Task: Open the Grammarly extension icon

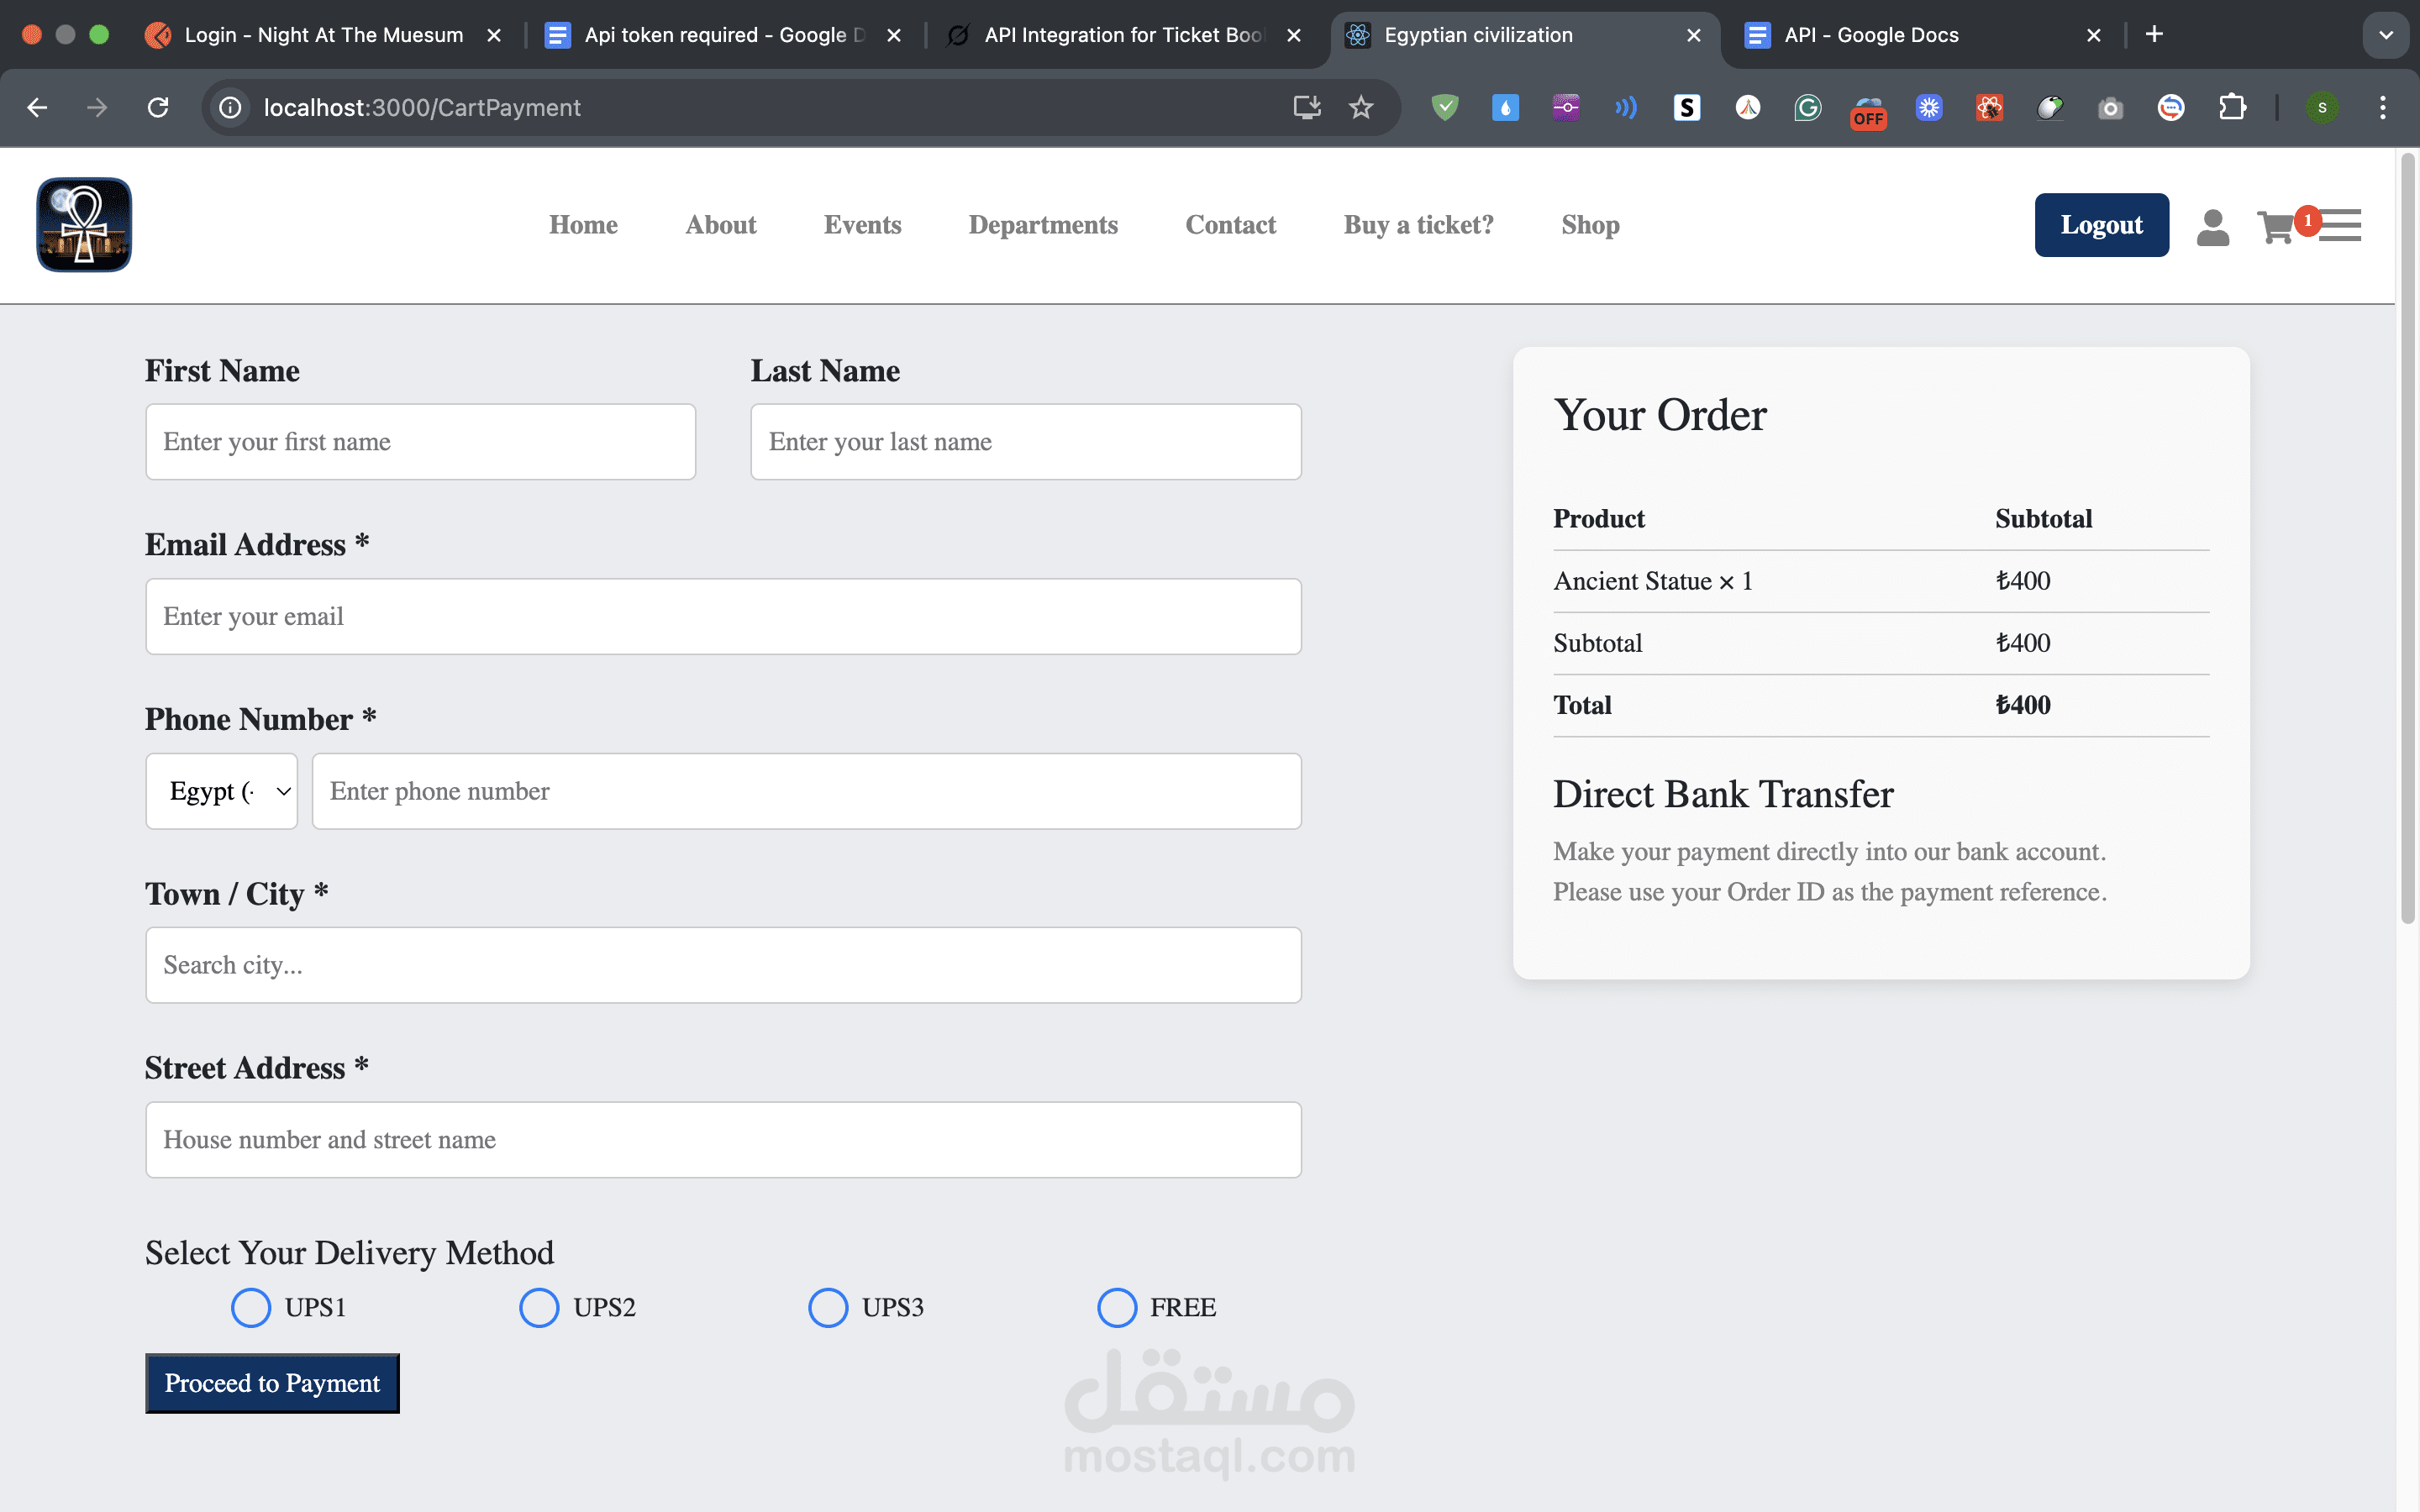Action: click(x=1808, y=108)
